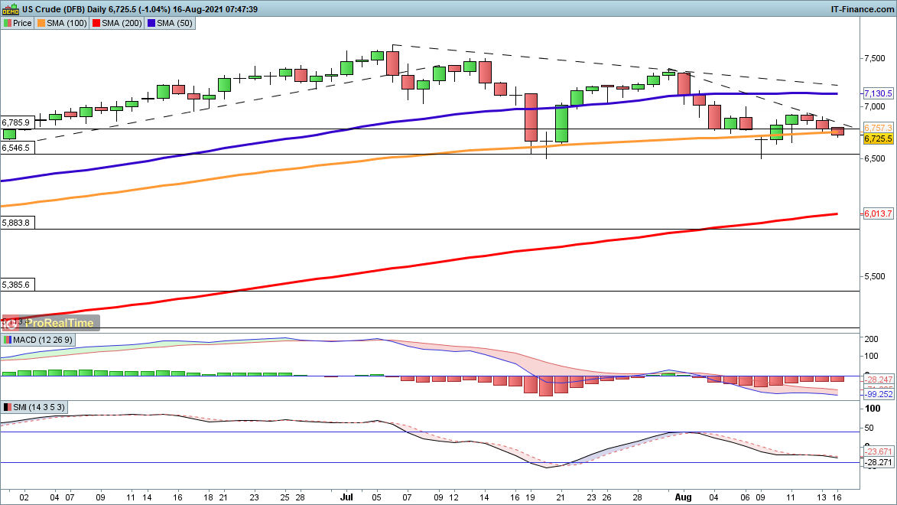Click the Aug marker on the time axis
The image size is (897, 505).
pyautogui.click(x=684, y=496)
